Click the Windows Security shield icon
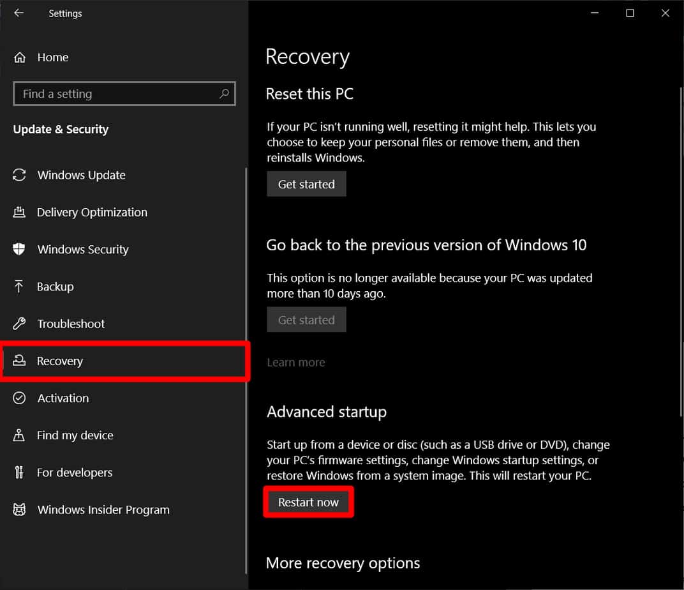This screenshot has width=684, height=590. point(20,249)
